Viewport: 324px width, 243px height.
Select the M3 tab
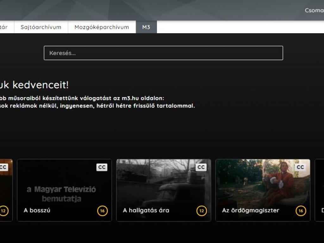coord(146,27)
